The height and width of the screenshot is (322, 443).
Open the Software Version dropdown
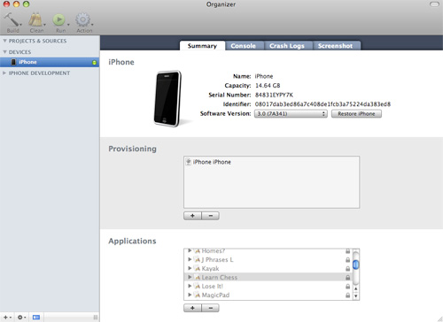[x=291, y=113]
